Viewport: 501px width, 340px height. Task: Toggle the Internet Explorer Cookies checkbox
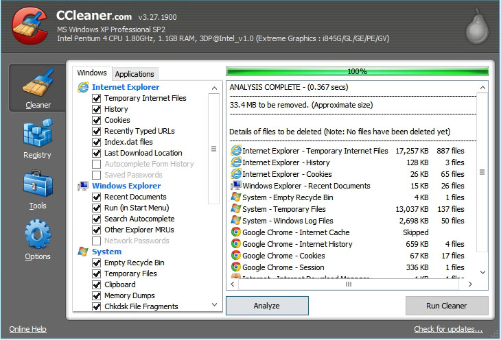(x=97, y=120)
